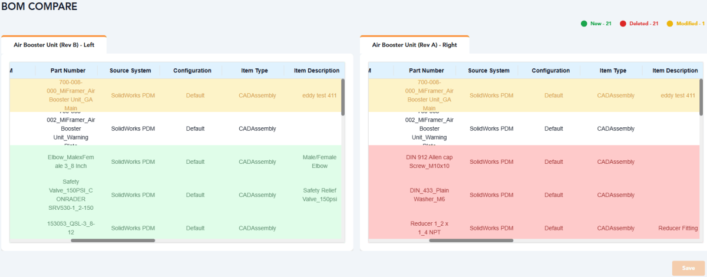Click the right table vertical scrollbar
The image size is (707, 277).
click(701, 97)
